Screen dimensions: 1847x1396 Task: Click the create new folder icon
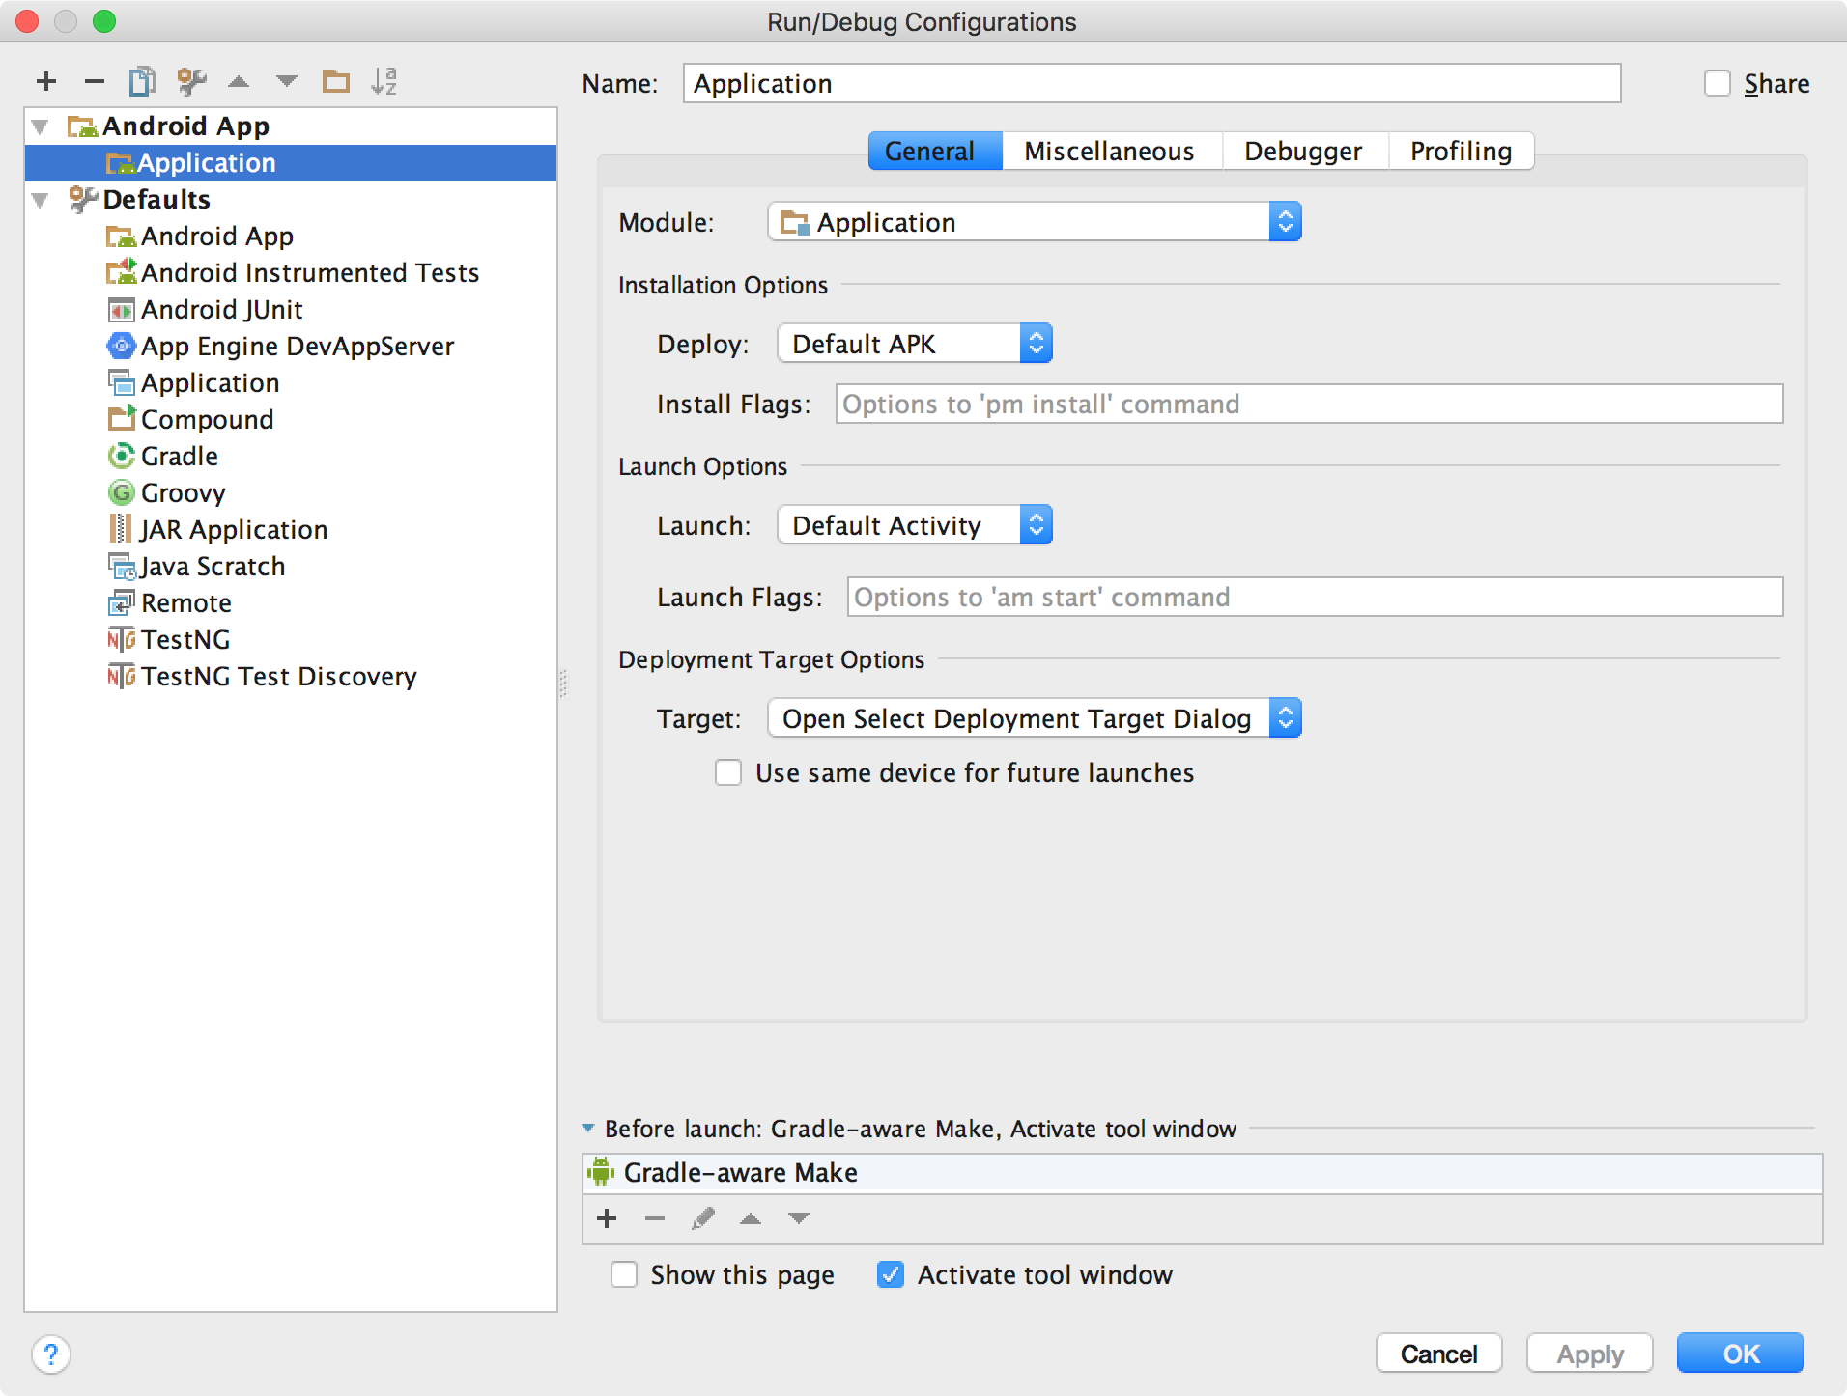pos(335,82)
